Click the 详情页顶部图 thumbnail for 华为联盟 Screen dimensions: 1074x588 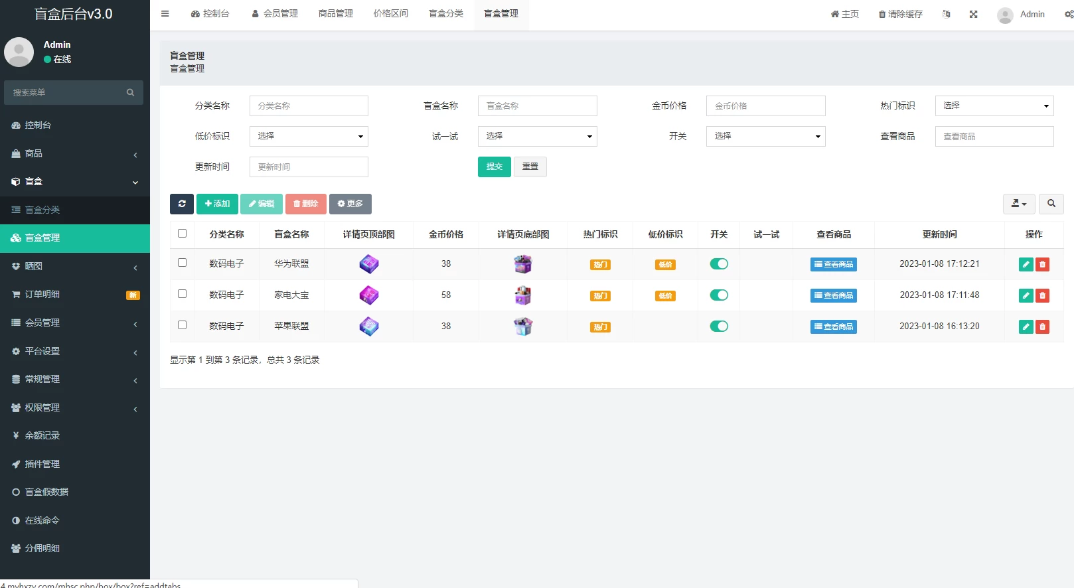click(x=369, y=264)
